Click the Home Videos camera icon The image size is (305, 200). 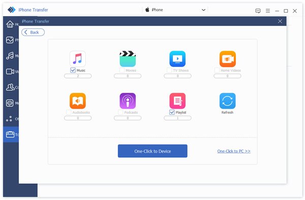227,59
